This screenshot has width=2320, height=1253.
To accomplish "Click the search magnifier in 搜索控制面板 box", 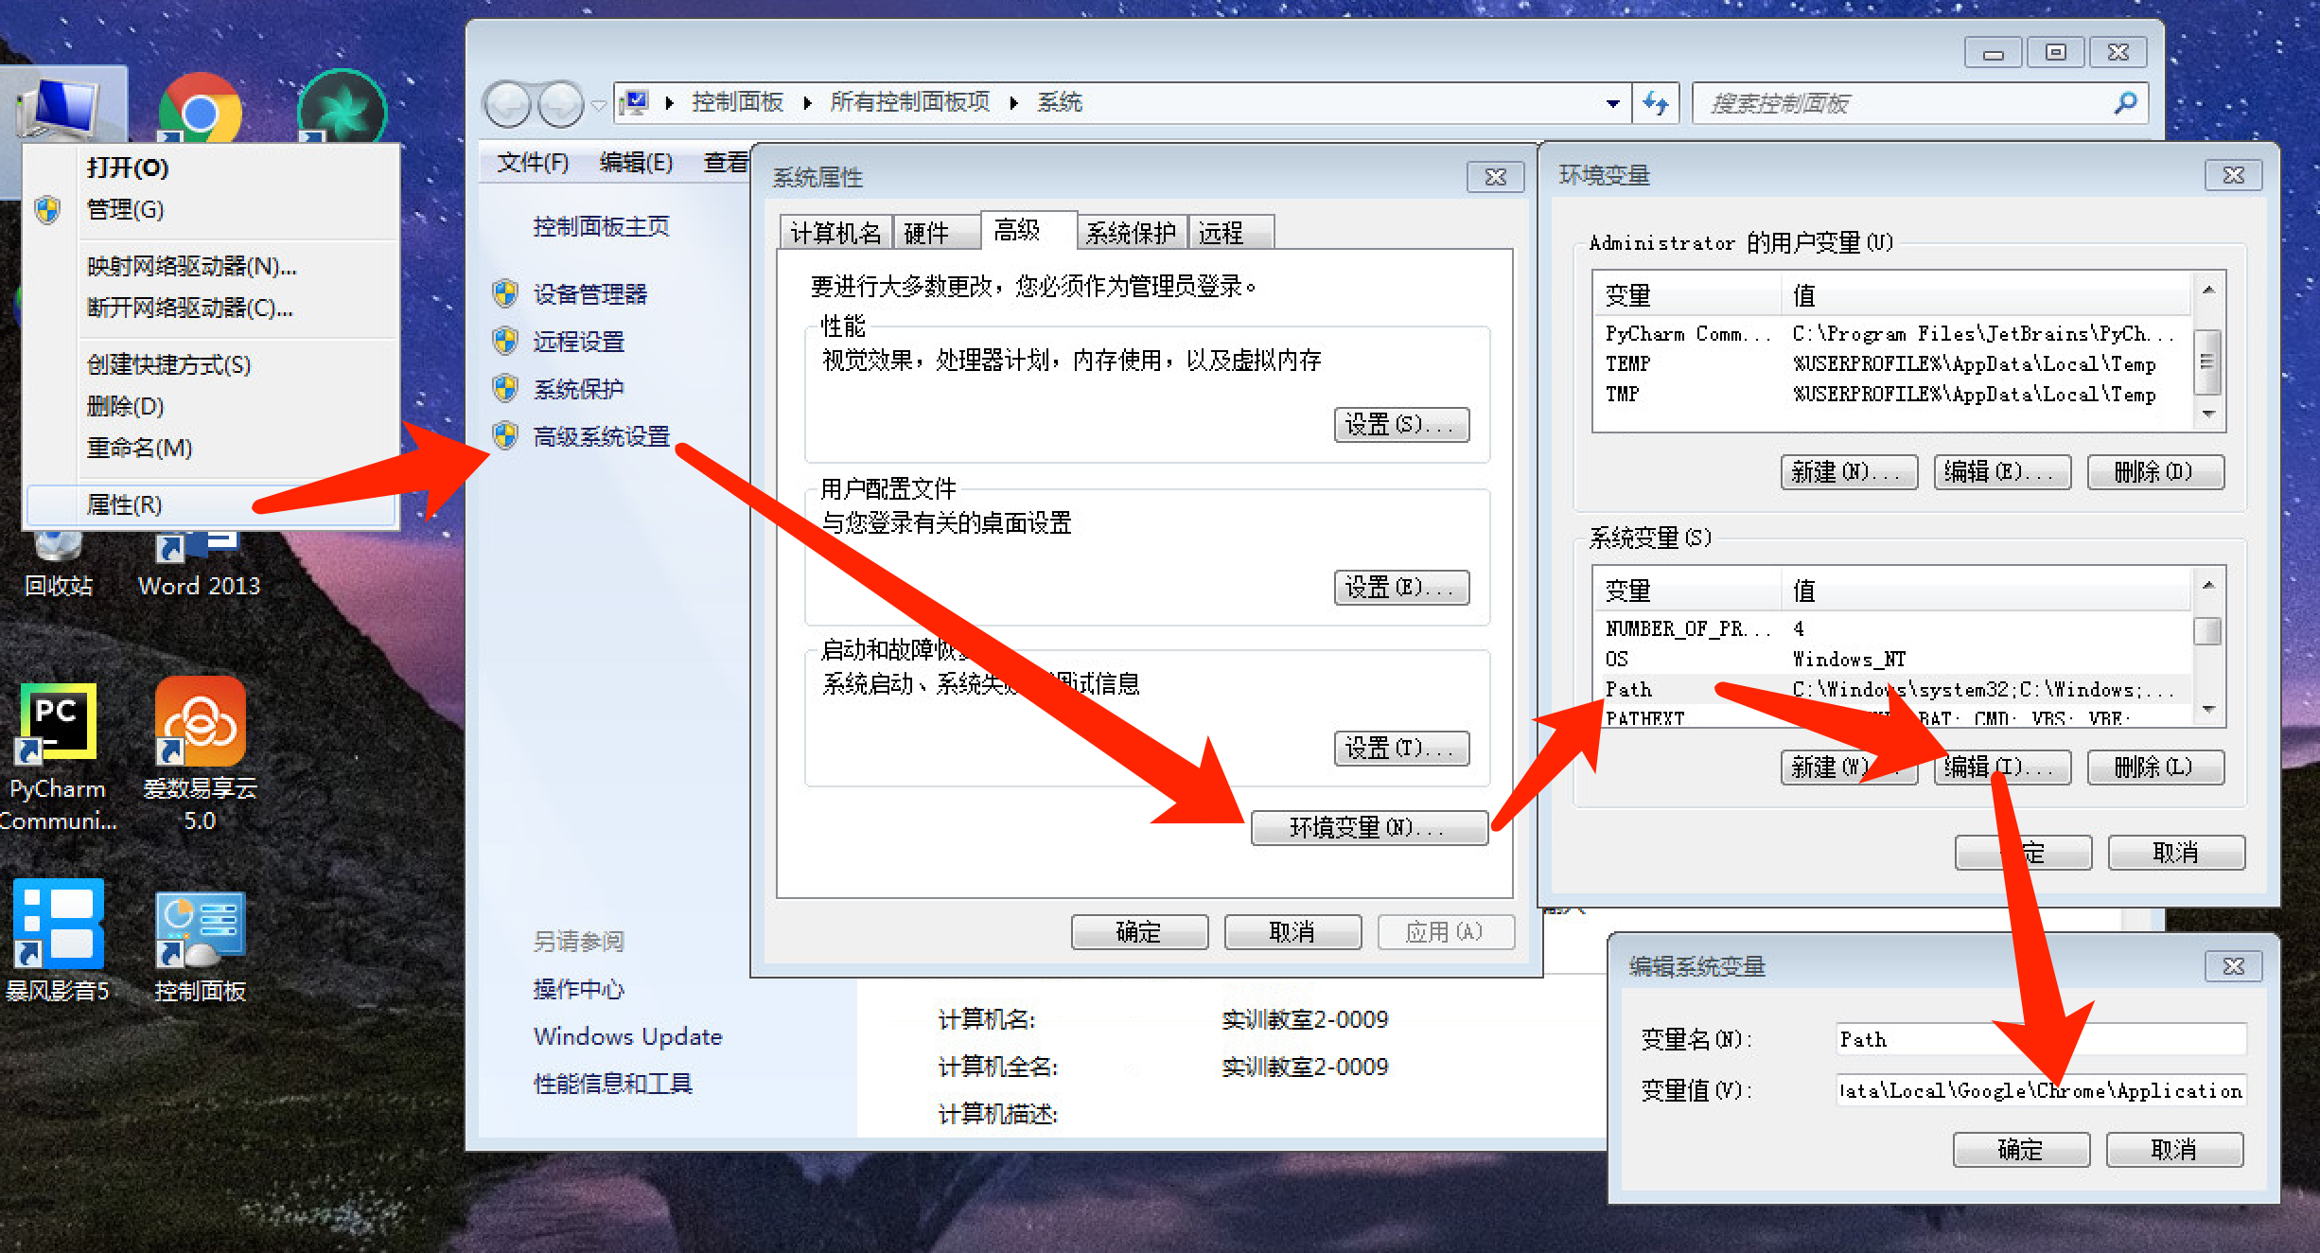I will click(2124, 103).
